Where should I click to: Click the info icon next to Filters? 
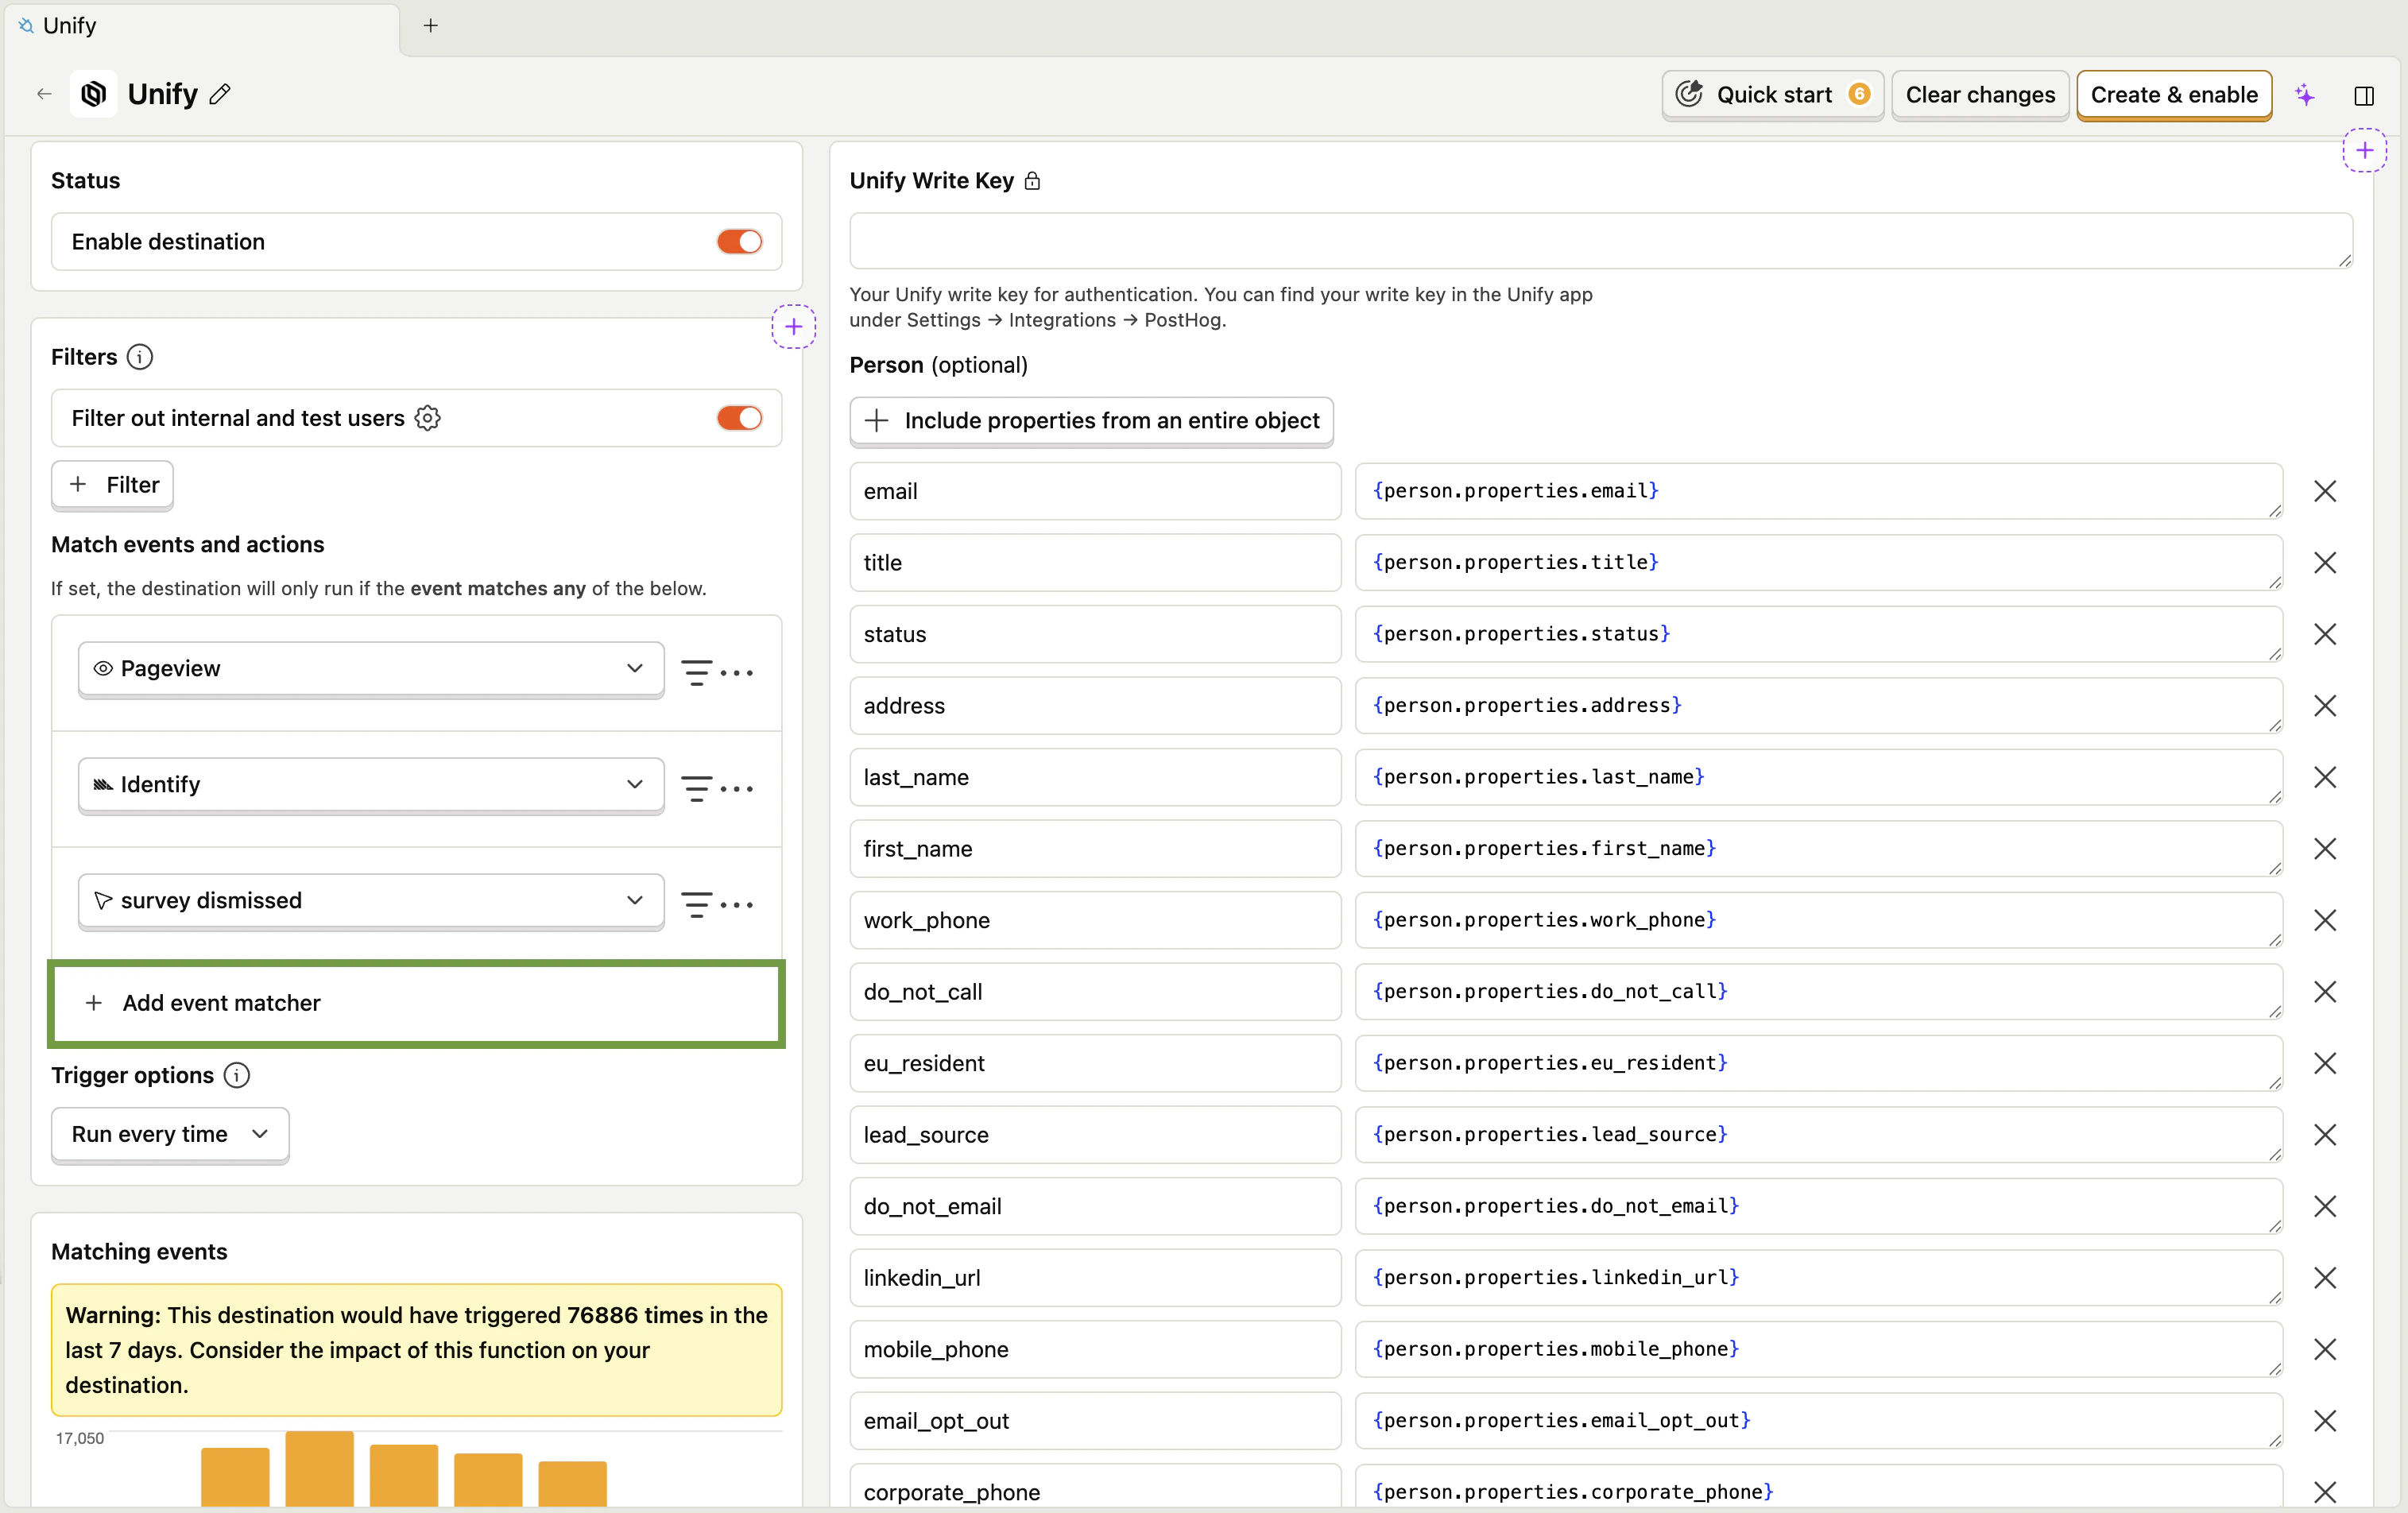coord(140,357)
